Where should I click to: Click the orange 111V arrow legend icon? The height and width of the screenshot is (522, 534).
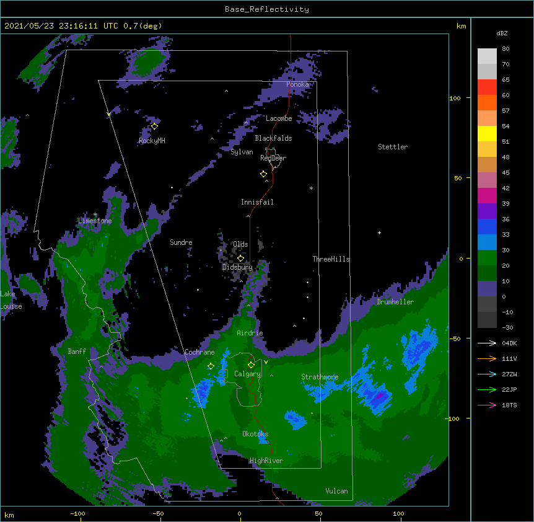(x=487, y=358)
